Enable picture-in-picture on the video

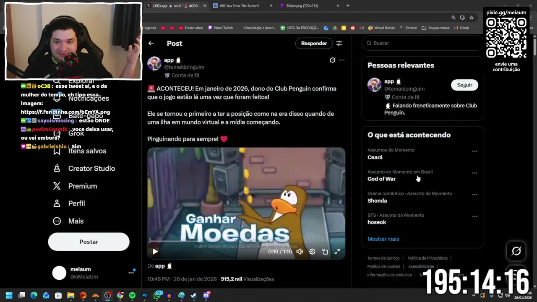[x=325, y=252]
